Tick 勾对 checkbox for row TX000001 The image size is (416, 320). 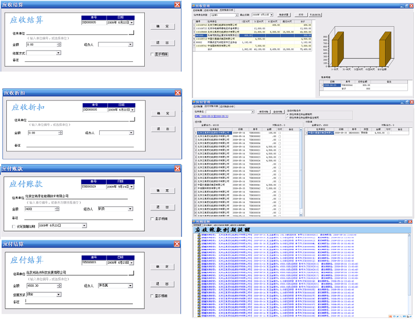click(x=280, y=133)
